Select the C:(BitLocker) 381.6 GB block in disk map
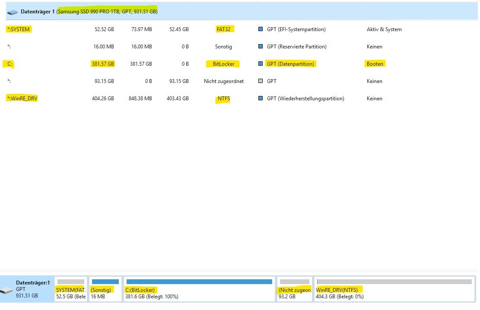 coord(199,289)
